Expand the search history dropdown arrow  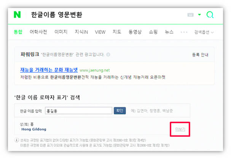[x=199, y=14]
